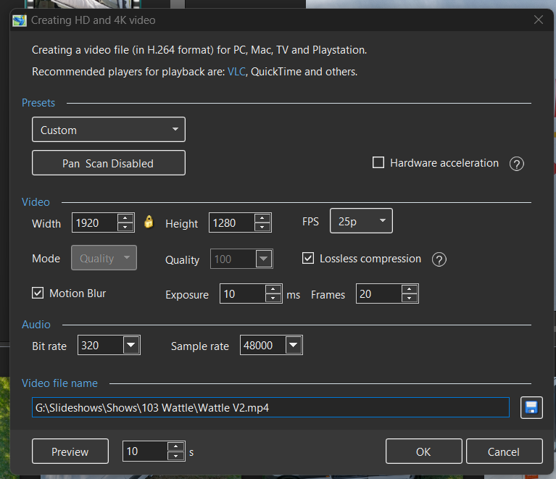
Task: Open help for Lossless compression
Action: (x=439, y=259)
